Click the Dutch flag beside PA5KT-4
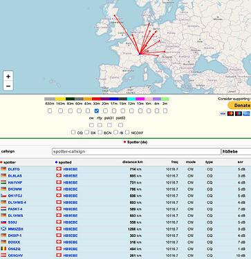This screenshot has height=259, width=251. 3,209
